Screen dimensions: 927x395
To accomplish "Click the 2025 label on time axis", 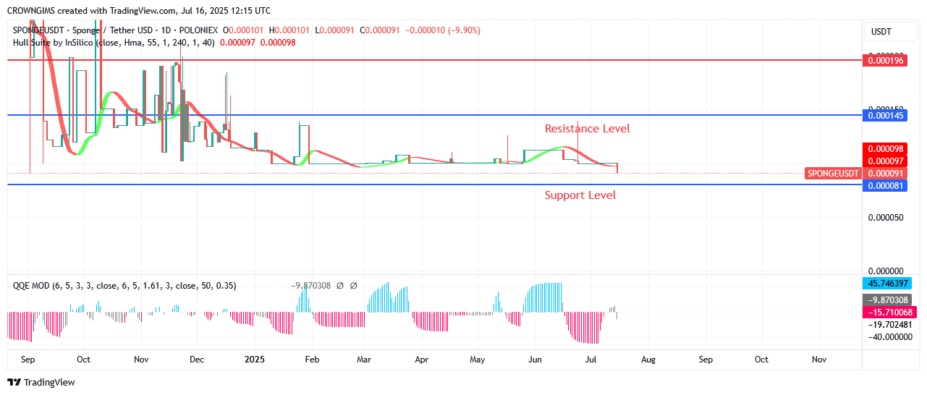I will click(x=255, y=360).
